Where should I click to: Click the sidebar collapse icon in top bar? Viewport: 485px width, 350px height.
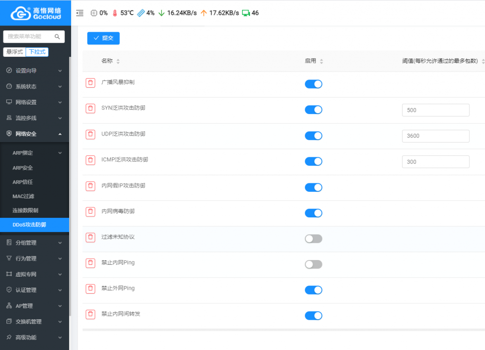(x=80, y=13)
